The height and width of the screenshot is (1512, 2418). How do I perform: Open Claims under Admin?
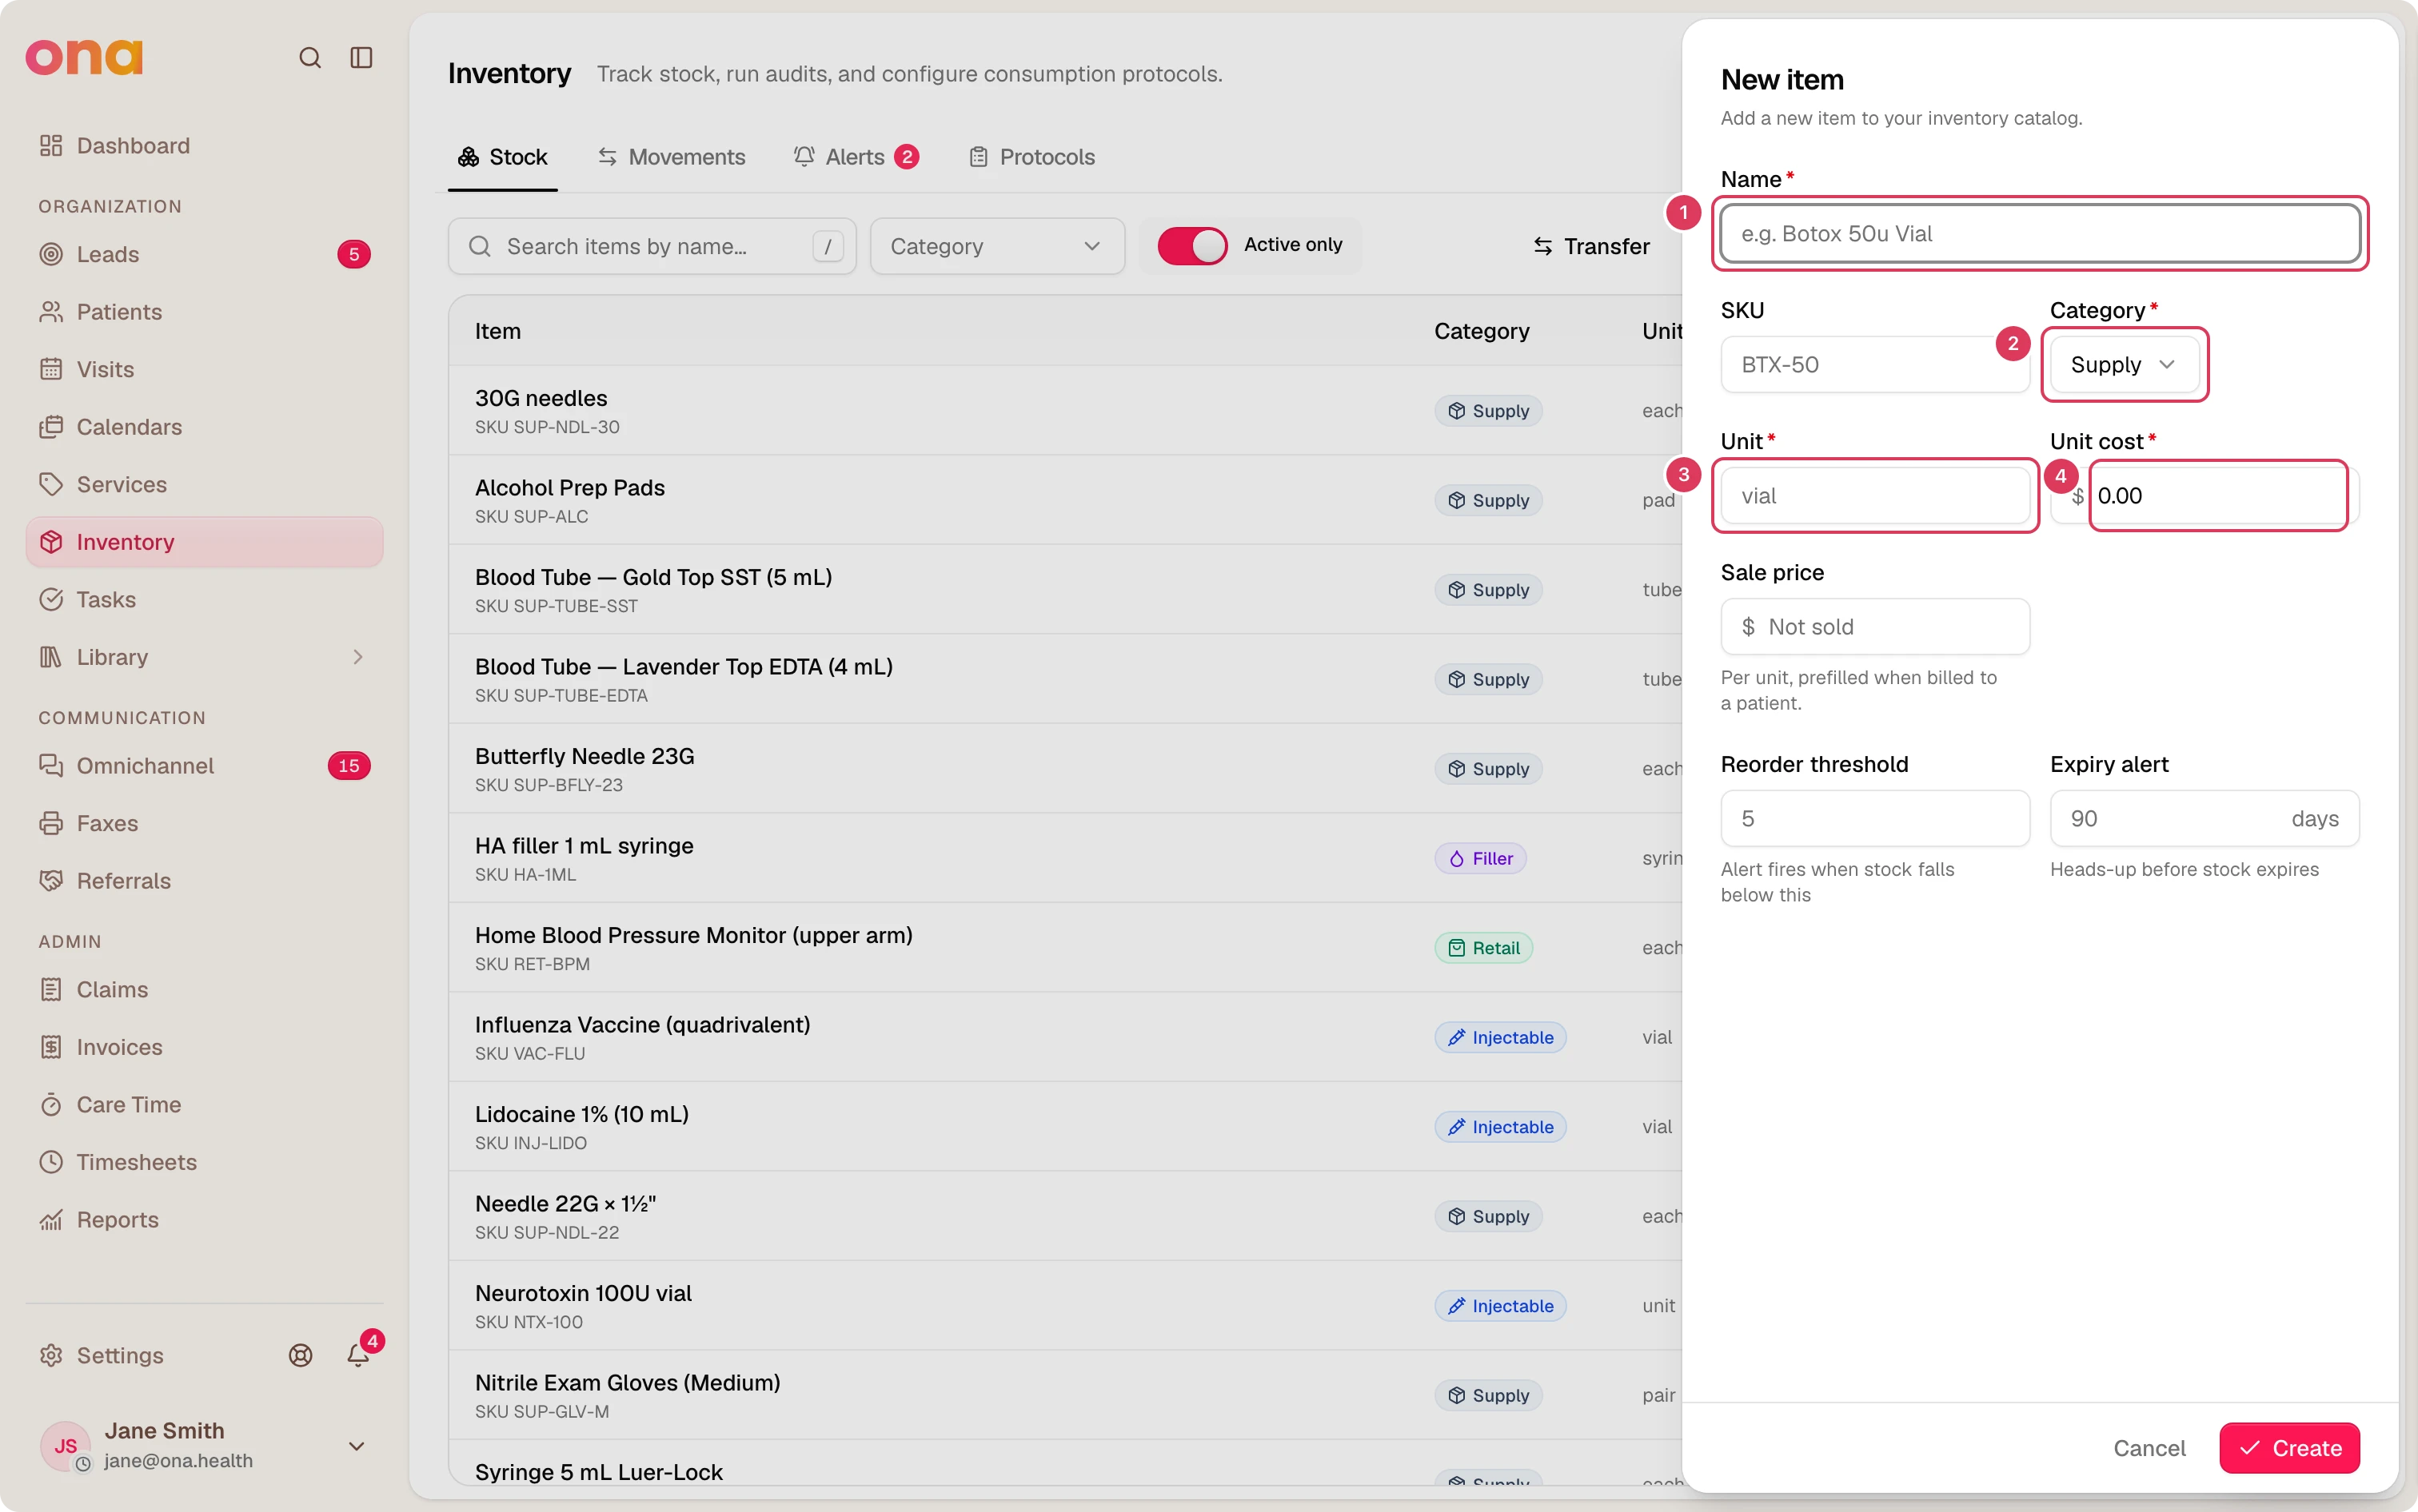(x=204, y=989)
